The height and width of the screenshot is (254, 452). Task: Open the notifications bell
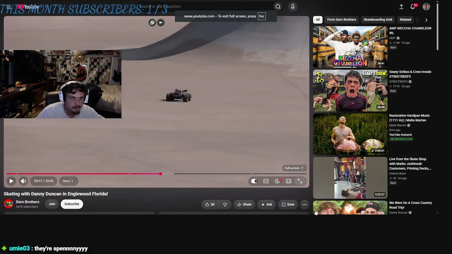pos(413,7)
